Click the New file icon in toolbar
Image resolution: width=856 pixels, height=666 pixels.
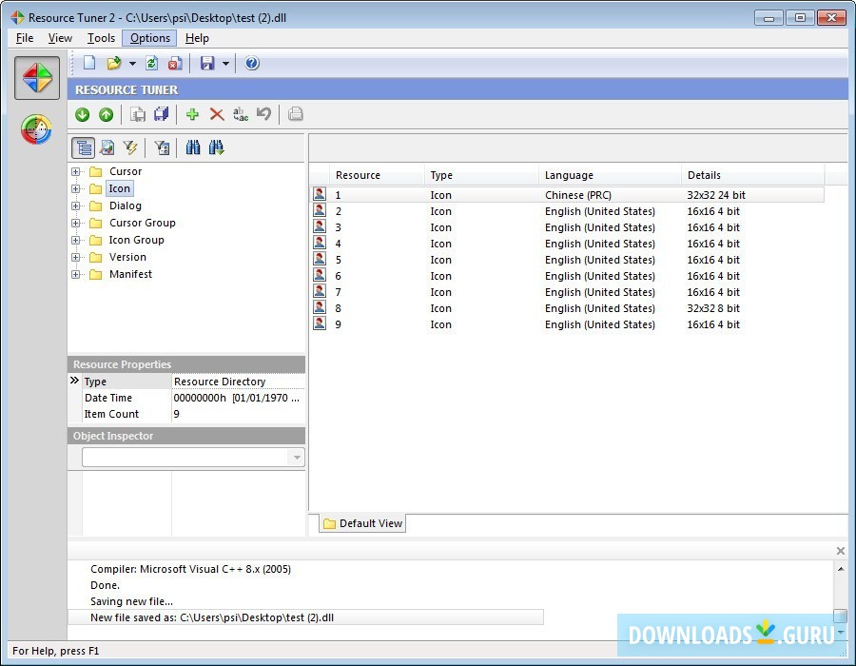pos(89,64)
